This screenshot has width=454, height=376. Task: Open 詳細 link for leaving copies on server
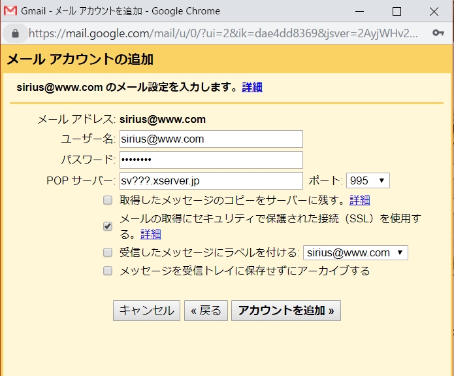click(360, 200)
